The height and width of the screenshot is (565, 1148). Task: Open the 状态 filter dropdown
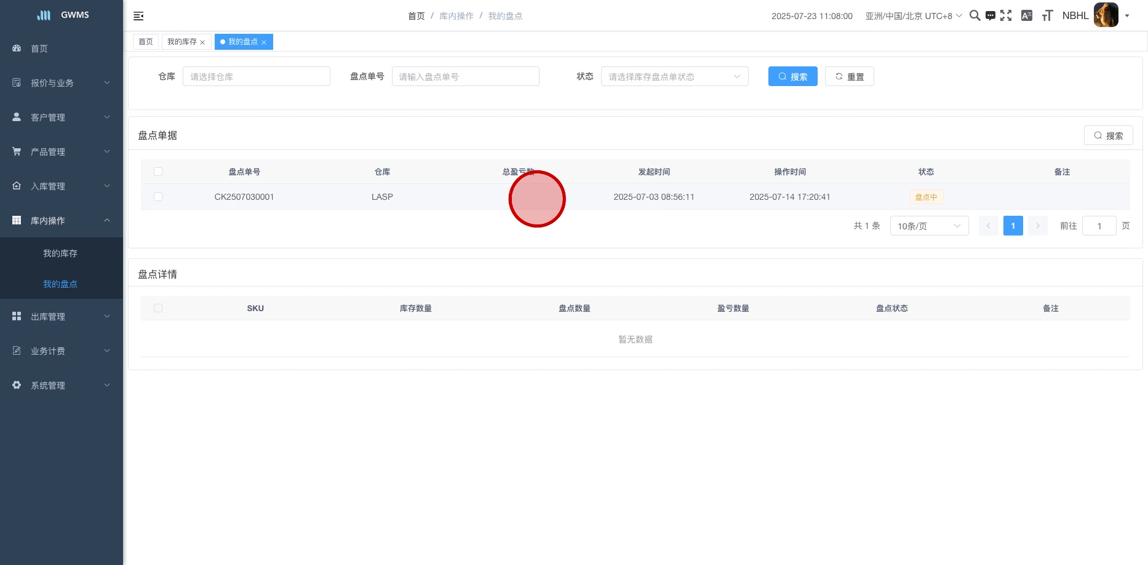click(674, 76)
